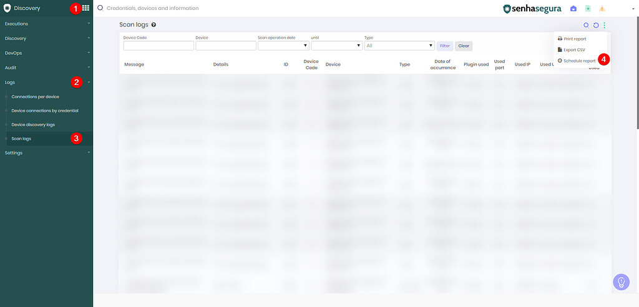Click the Used IP column header

pyautogui.click(x=522, y=64)
